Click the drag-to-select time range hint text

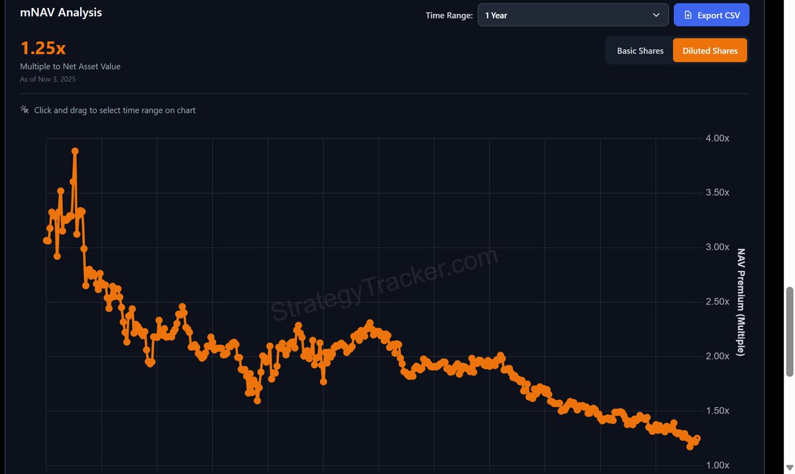point(115,110)
